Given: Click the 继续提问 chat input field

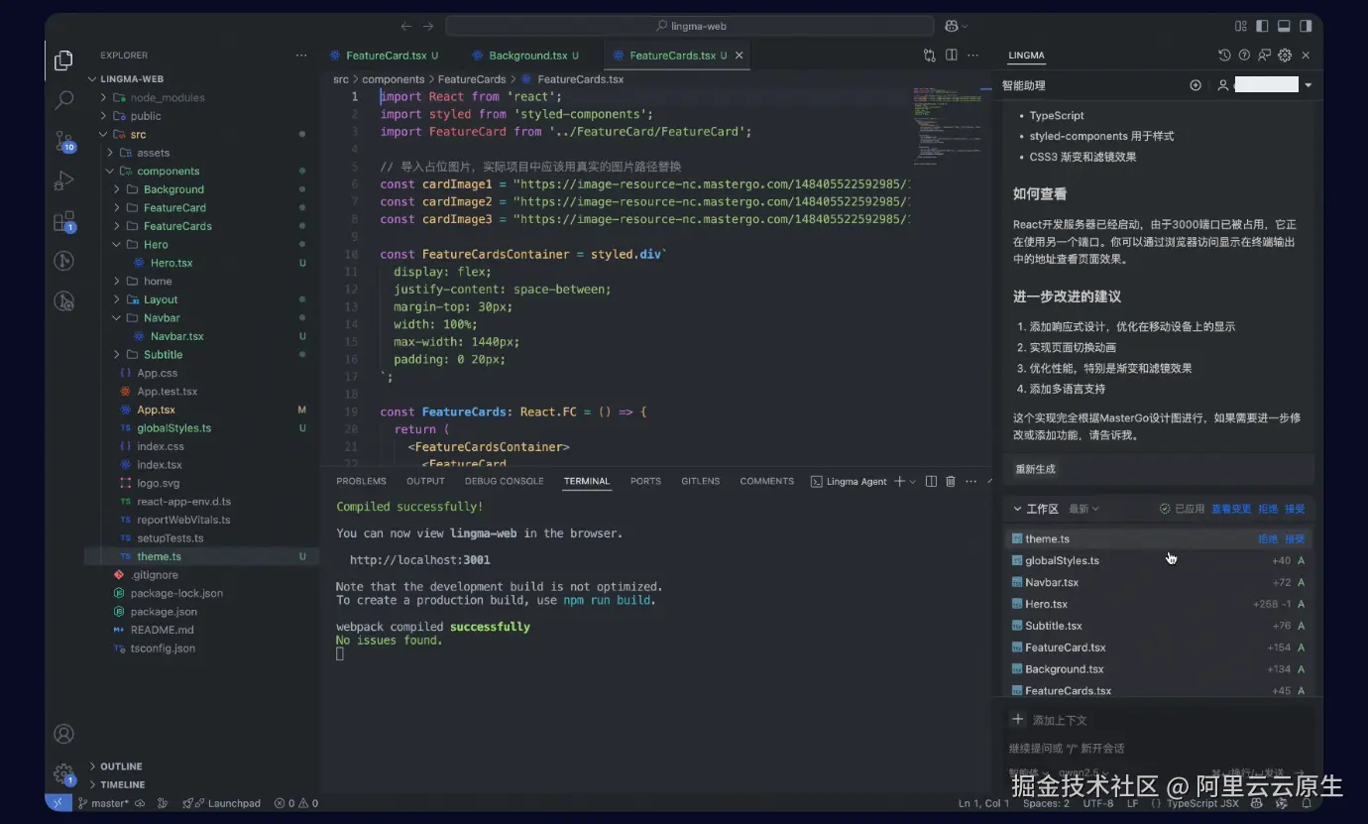Looking at the screenshot, I should pos(1160,748).
